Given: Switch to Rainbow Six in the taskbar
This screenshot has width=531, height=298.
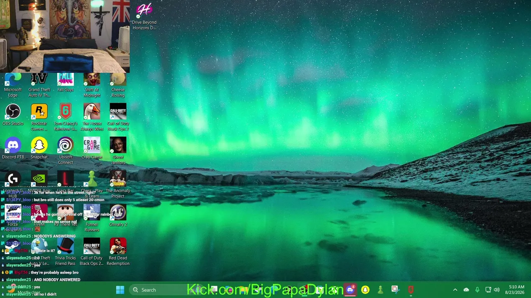Looking at the screenshot, I should 410,290.
